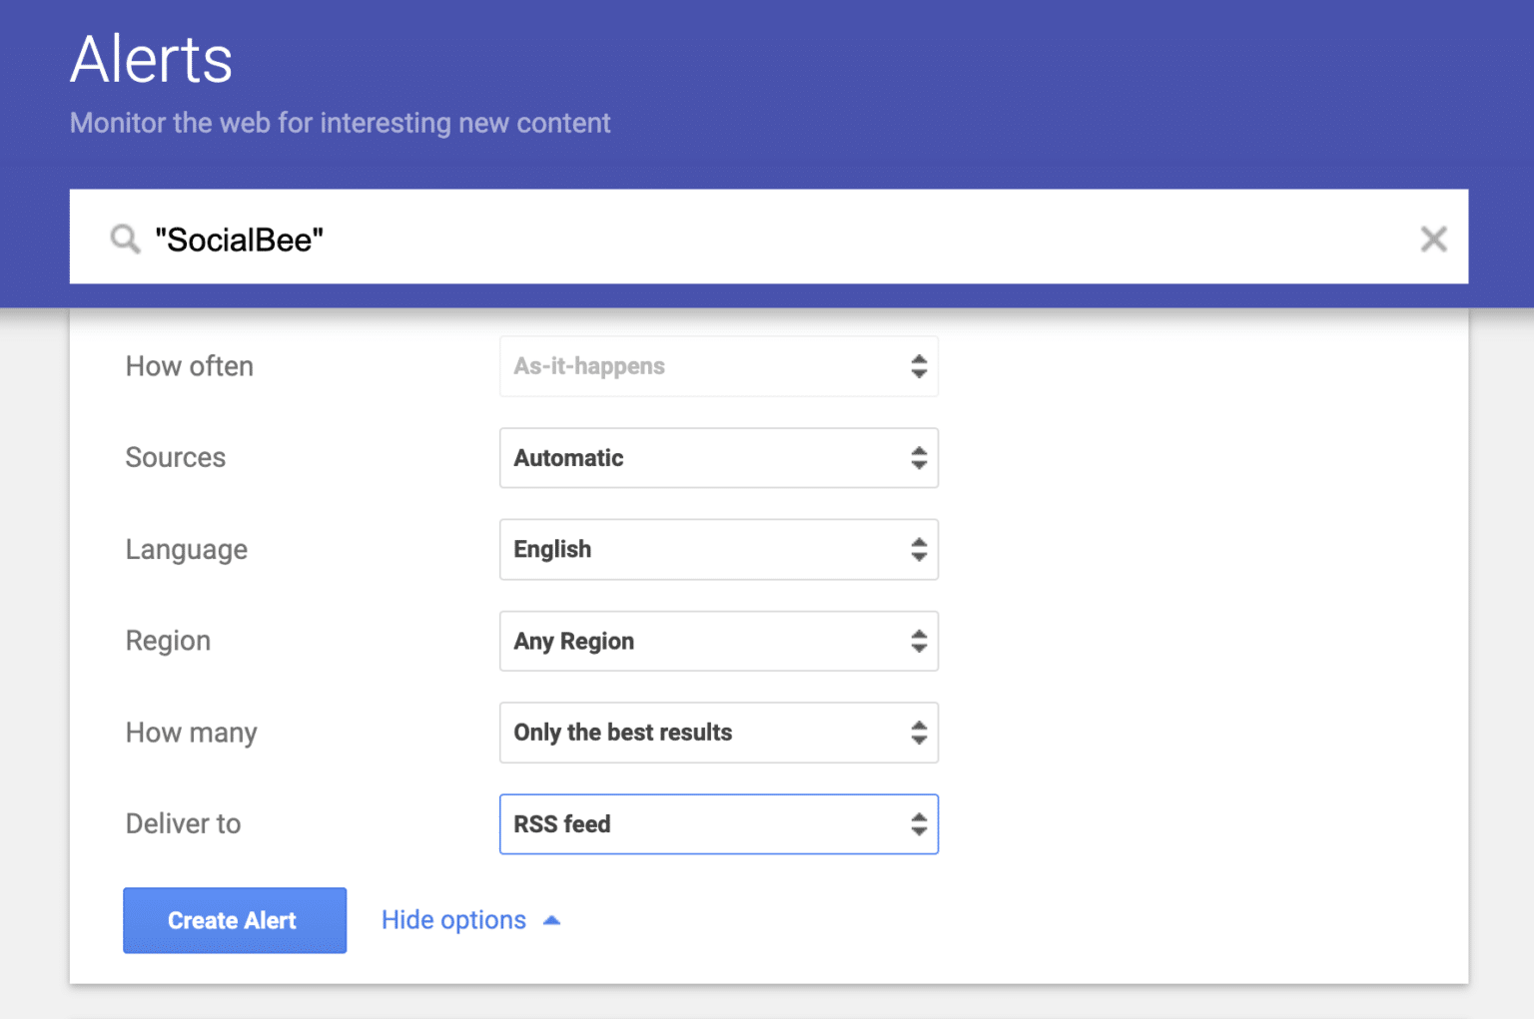Viewport: 1534px width, 1019px height.
Task: Click the stepper arrows on Language selector
Action: (918, 550)
